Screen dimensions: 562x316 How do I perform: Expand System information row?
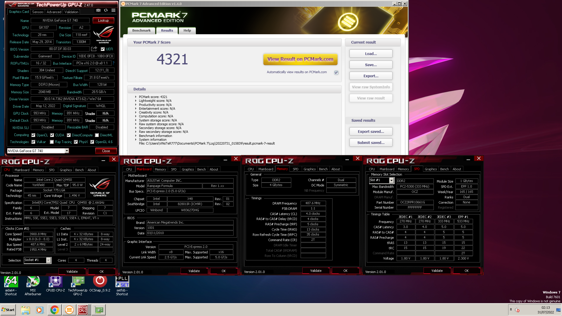coord(136,140)
